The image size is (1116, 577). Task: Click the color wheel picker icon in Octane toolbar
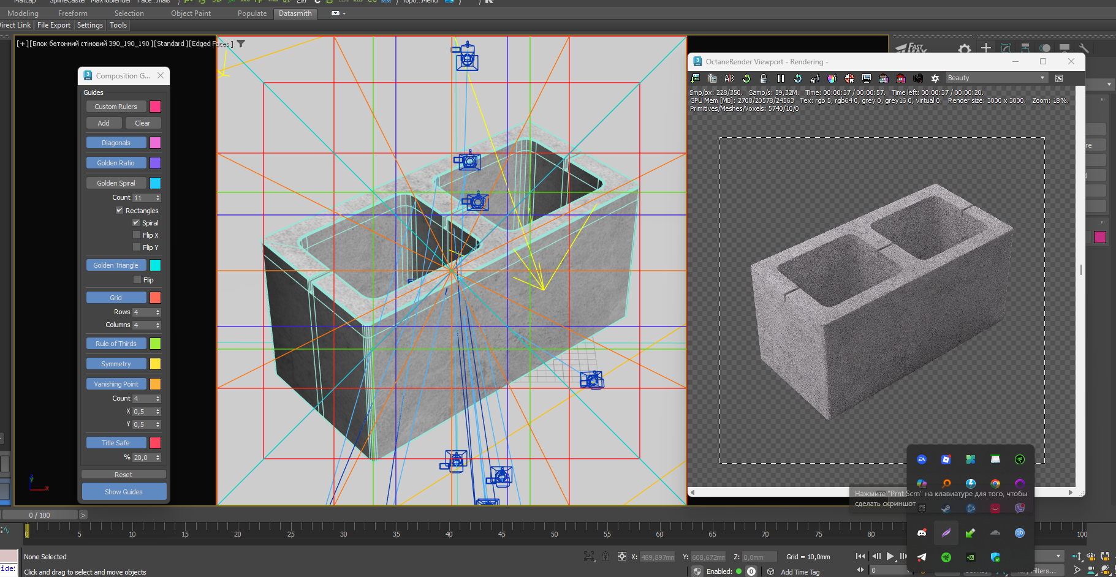pos(832,78)
